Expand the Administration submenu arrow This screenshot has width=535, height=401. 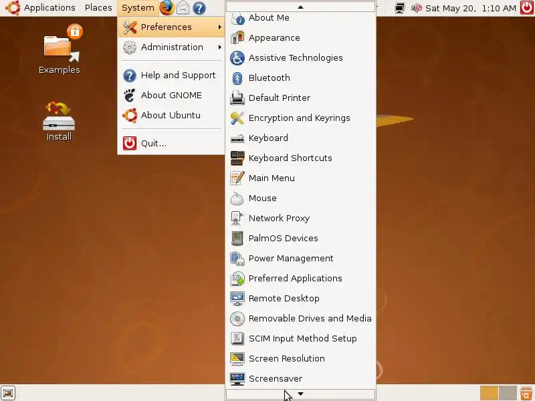coord(220,47)
